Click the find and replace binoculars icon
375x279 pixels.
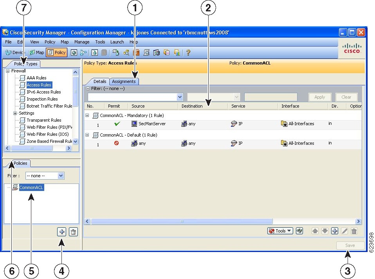click(299, 231)
